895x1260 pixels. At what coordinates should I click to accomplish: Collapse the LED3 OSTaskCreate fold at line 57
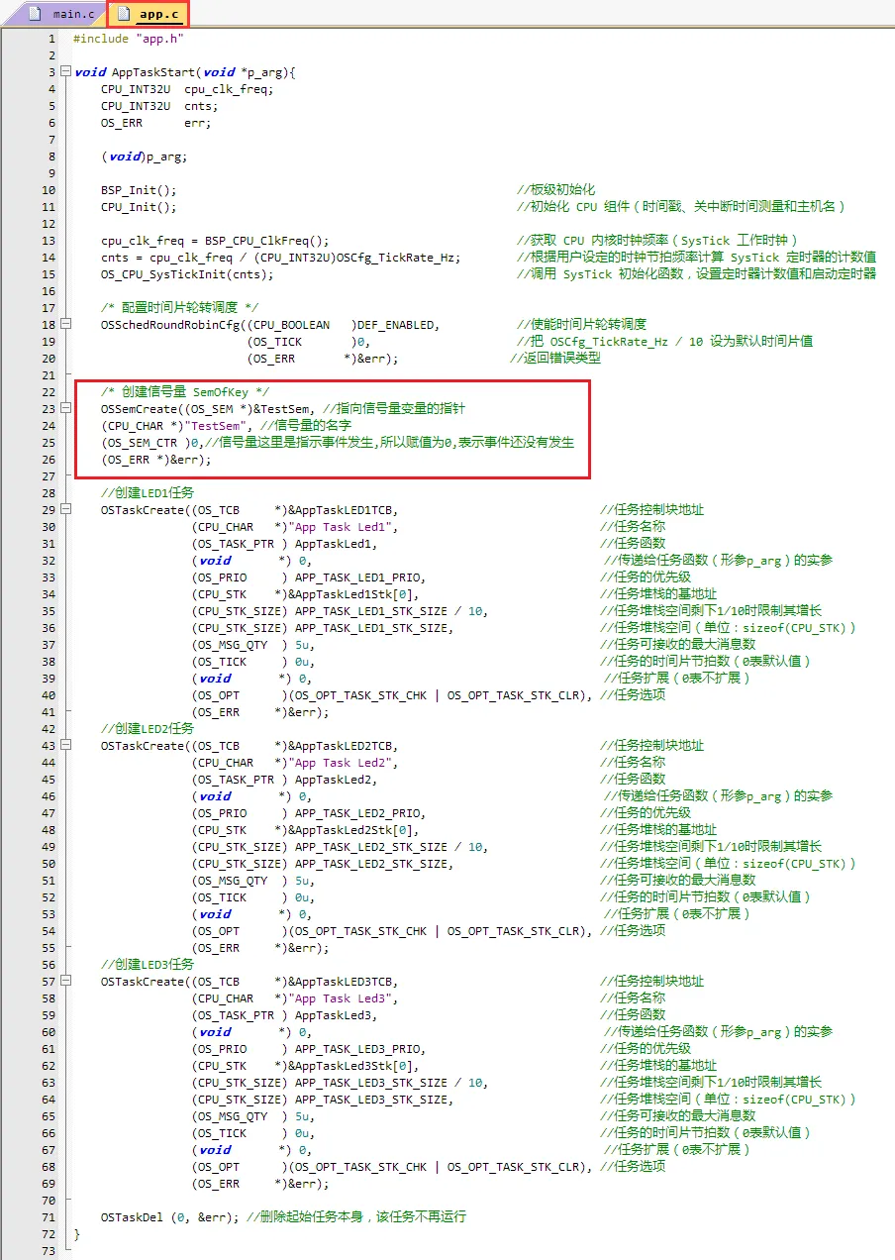tap(65, 982)
